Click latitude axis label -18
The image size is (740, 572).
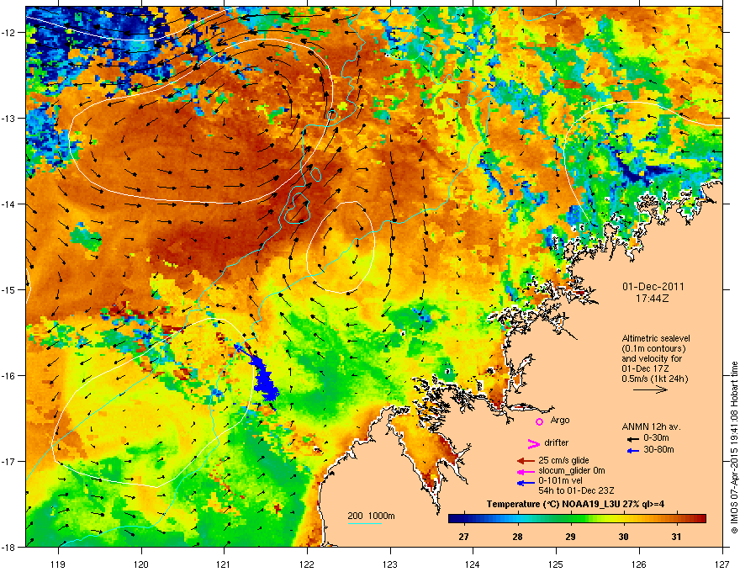coord(9,548)
